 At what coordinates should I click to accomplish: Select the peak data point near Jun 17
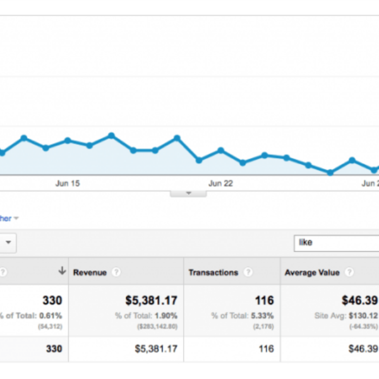pos(111,136)
